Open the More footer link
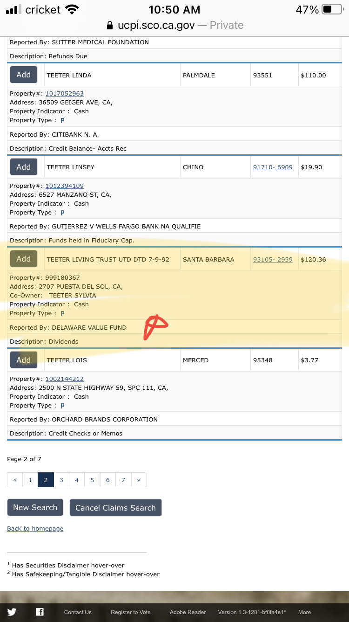Image resolution: width=349 pixels, height=622 pixels. point(305,612)
